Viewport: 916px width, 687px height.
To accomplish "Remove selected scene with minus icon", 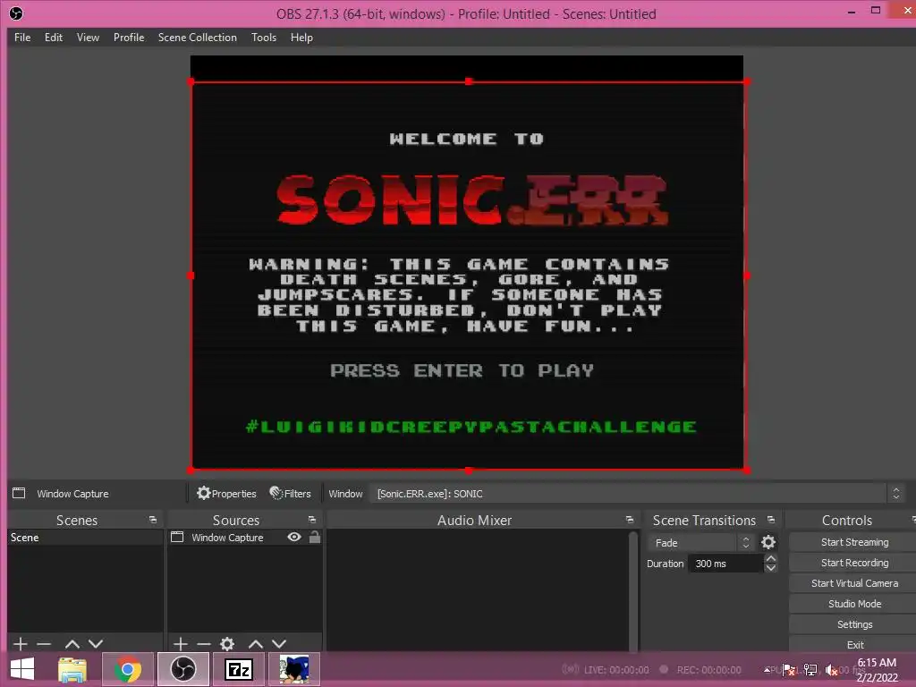I will click(44, 644).
